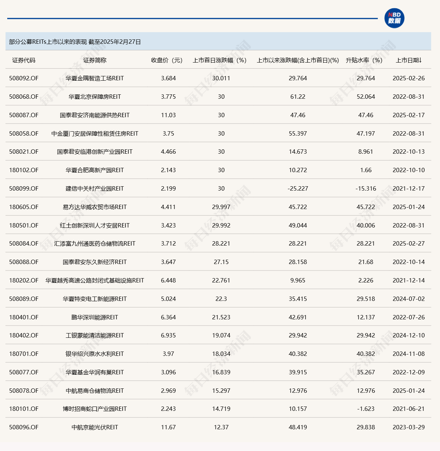Click 中金厦门安居保障性租赁住房REIT cell
440x451 pixels.
point(95,133)
